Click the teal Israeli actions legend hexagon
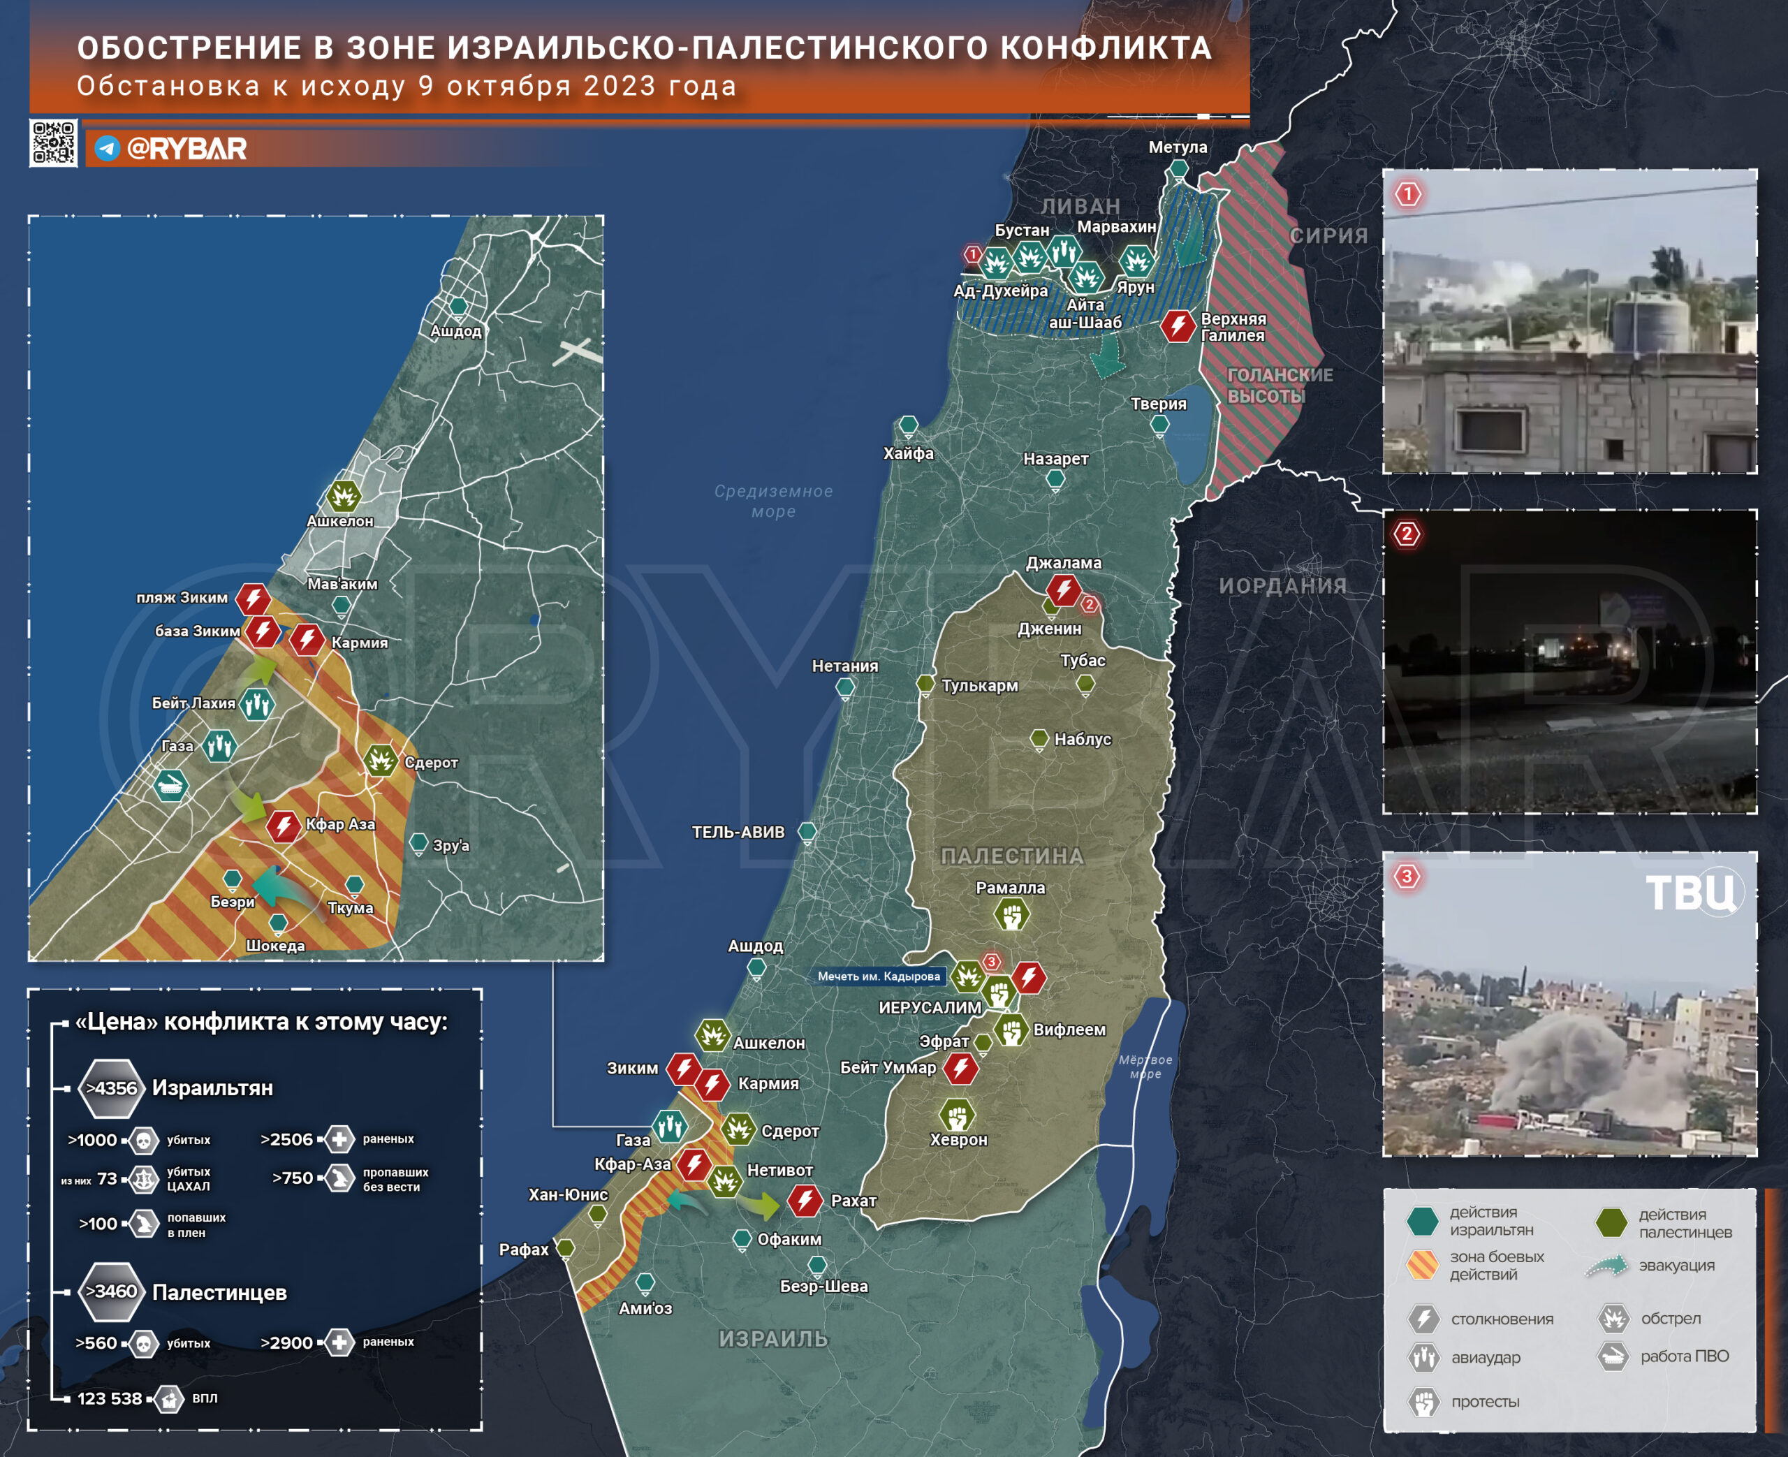Image resolution: width=1788 pixels, height=1457 pixels. pyautogui.click(x=1422, y=1221)
